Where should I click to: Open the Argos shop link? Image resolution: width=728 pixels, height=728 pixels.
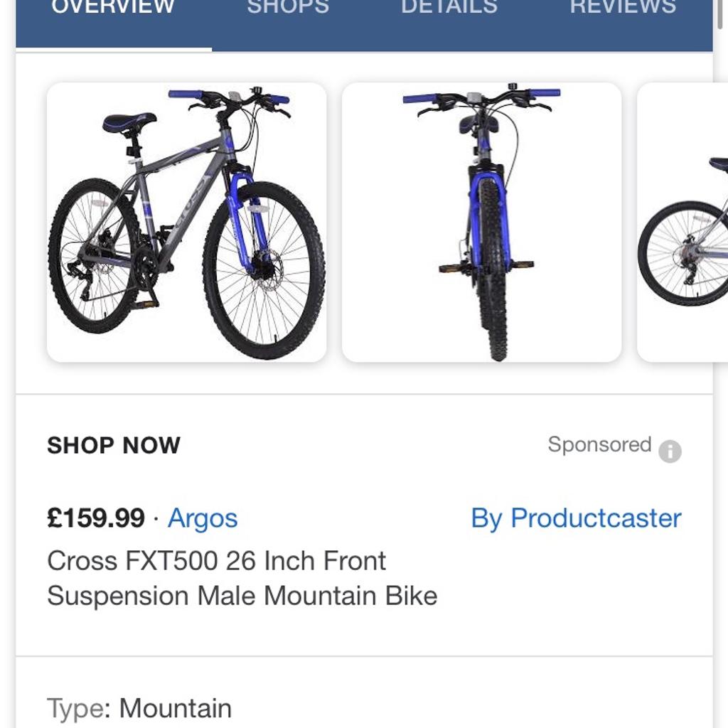pos(203,518)
